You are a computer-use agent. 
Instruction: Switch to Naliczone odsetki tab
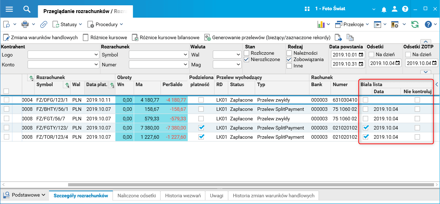coord(137,196)
